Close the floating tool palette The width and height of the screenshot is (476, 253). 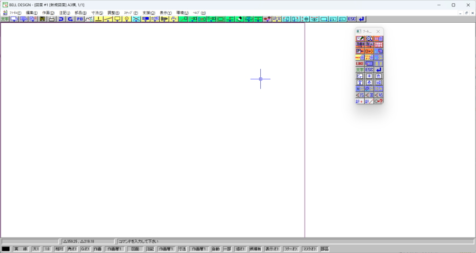tap(378, 32)
